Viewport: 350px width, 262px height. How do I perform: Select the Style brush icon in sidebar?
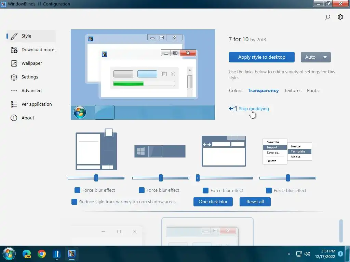(14, 36)
